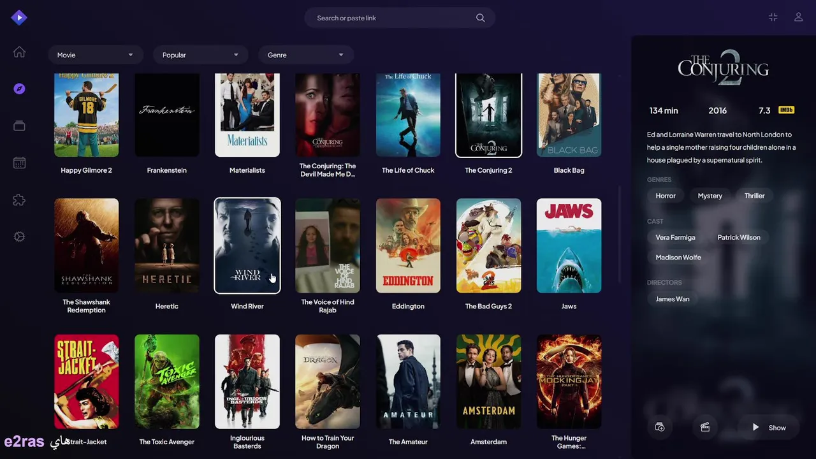This screenshot has width=816, height=459.
Task: Play trailer with the clapperboard icon
Action: 705,427
